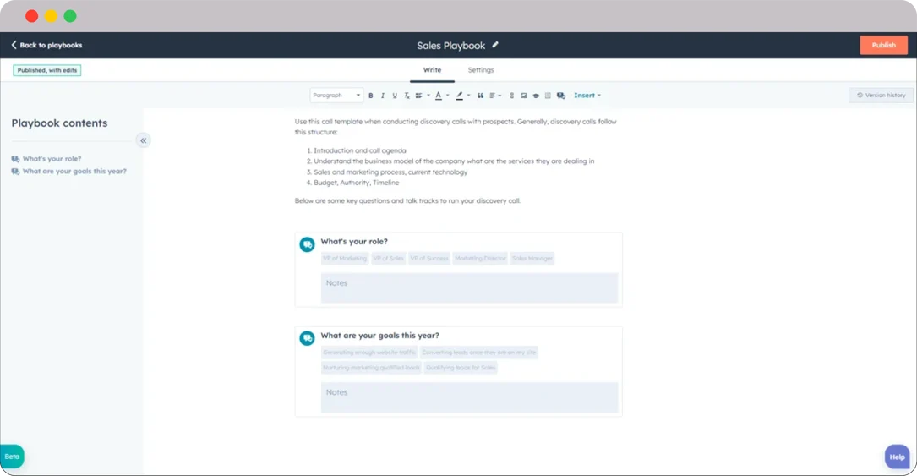Click the green maximize window button

(70, 16)
